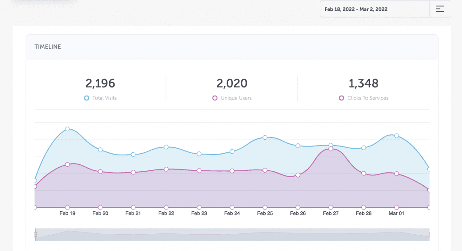Select the Feb 27 Unique Users peak point
The image size is (462, 251).
(x=331, y=149)
